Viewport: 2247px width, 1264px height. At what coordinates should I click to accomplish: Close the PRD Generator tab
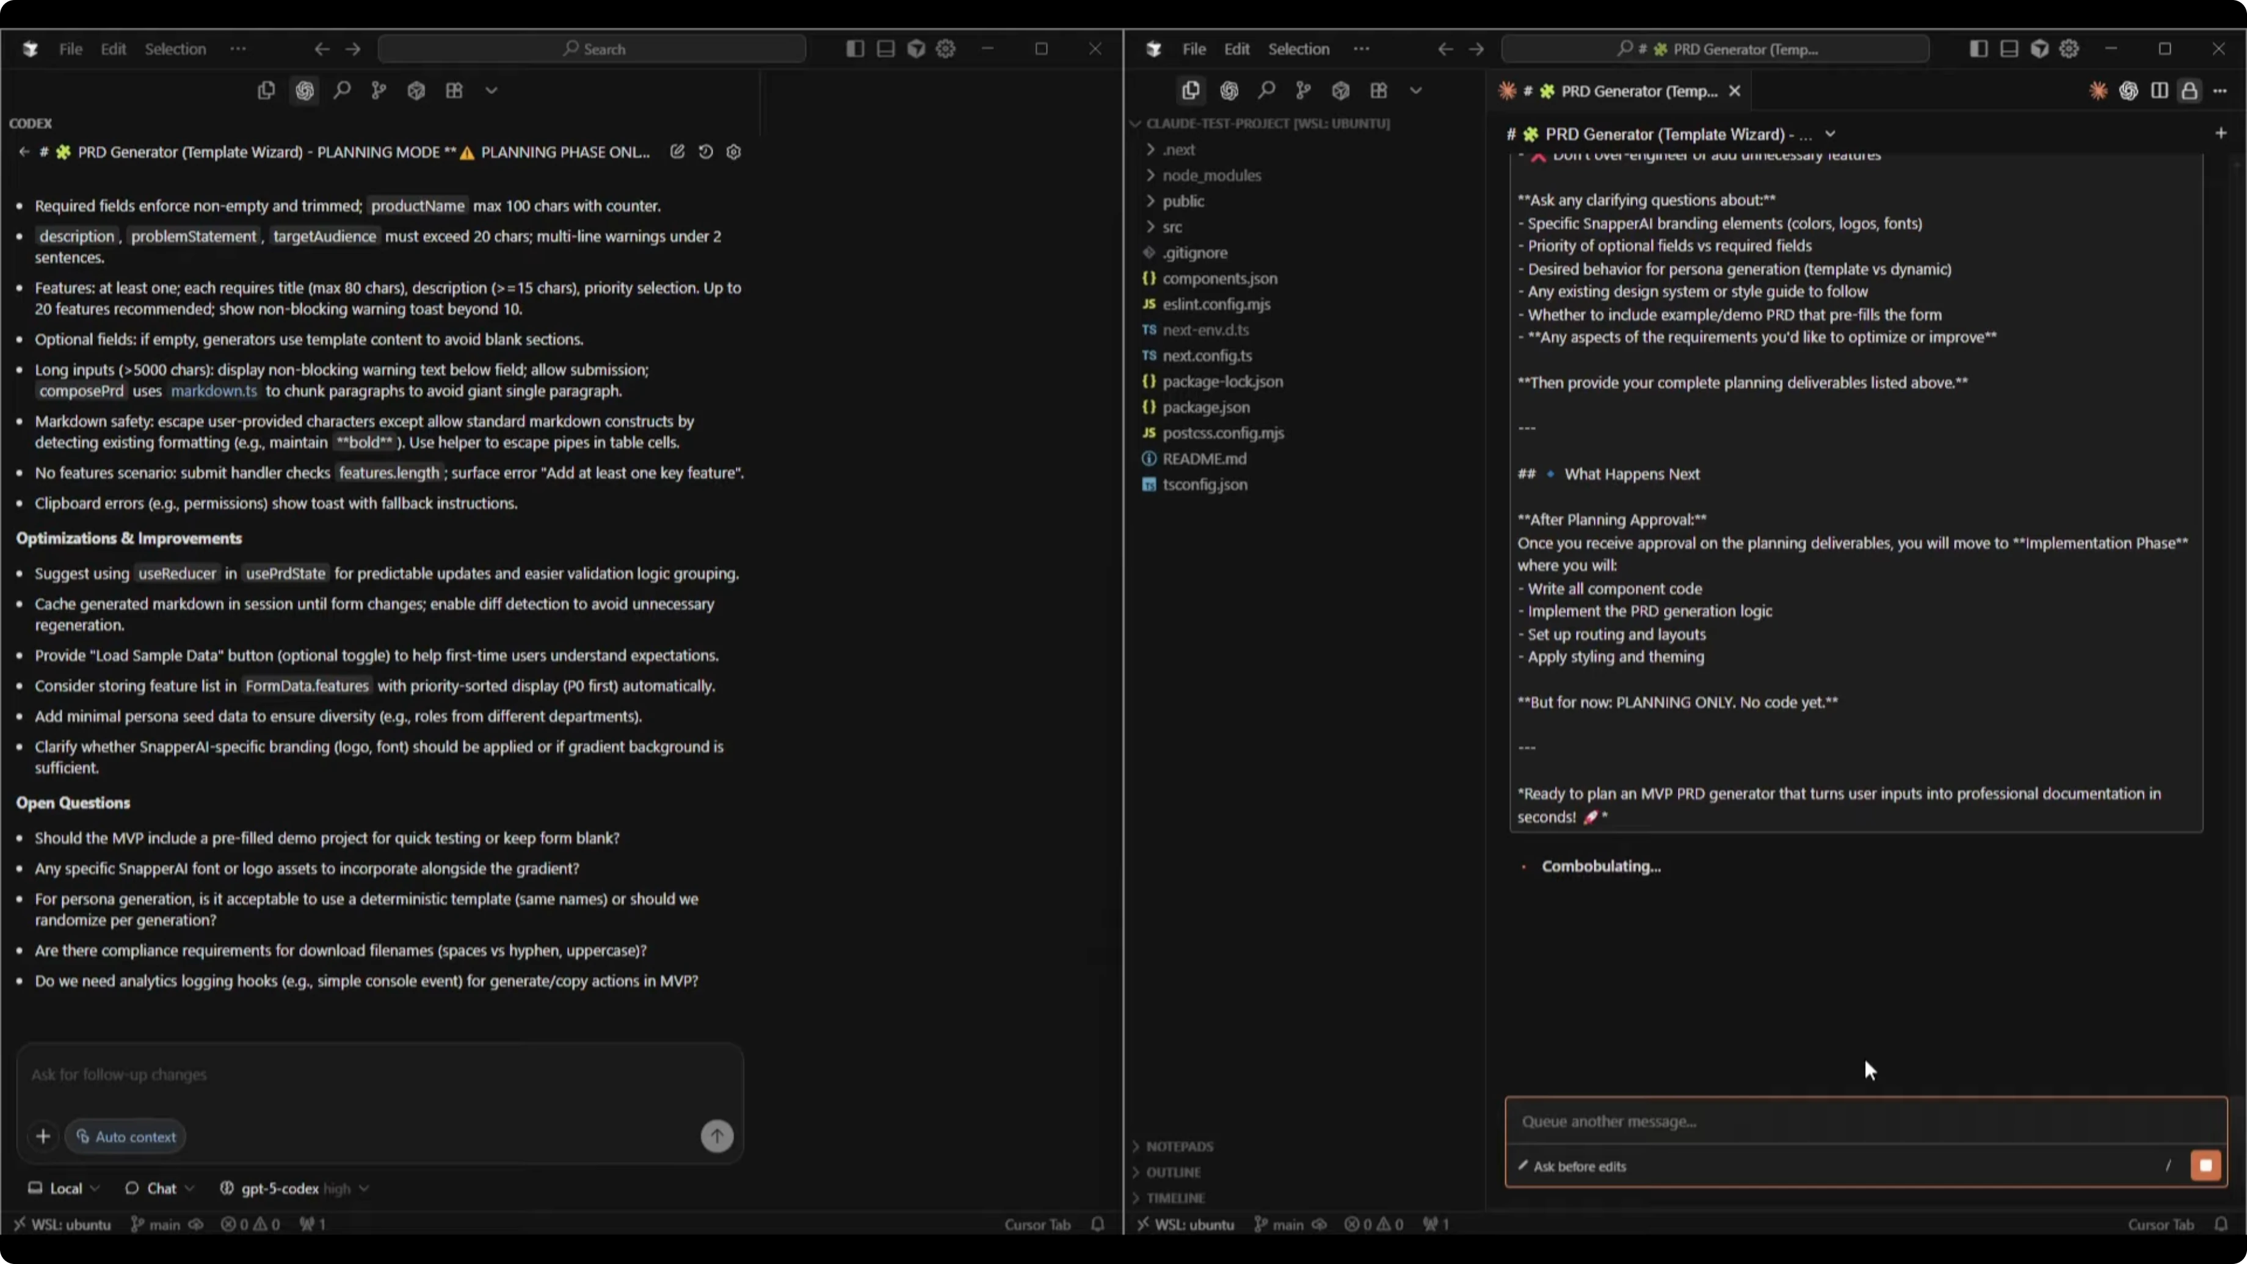click(x=1735, y=91)
